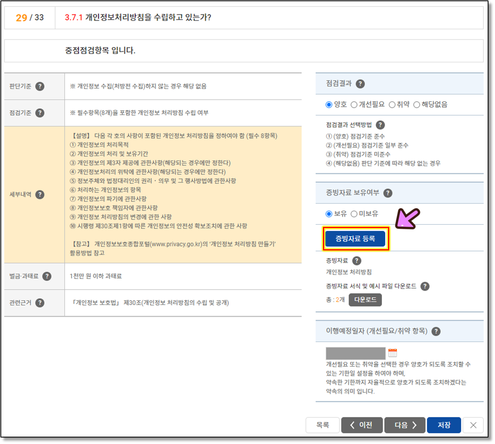Image resolution: width=495 pixels, height=444 pixels.
Task: Click help icon beside 증빙자료 보유여부
Action: [x=388, y=193]
